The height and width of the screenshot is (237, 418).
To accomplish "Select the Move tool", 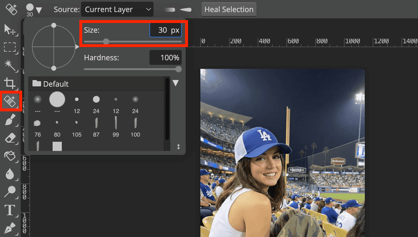I will (10, 30).
